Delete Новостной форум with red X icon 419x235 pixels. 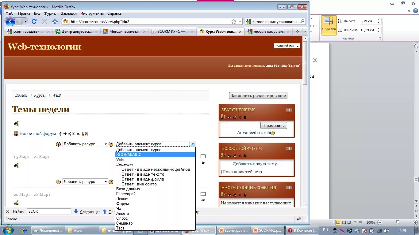pyautogui.click(x=73, y=134)
